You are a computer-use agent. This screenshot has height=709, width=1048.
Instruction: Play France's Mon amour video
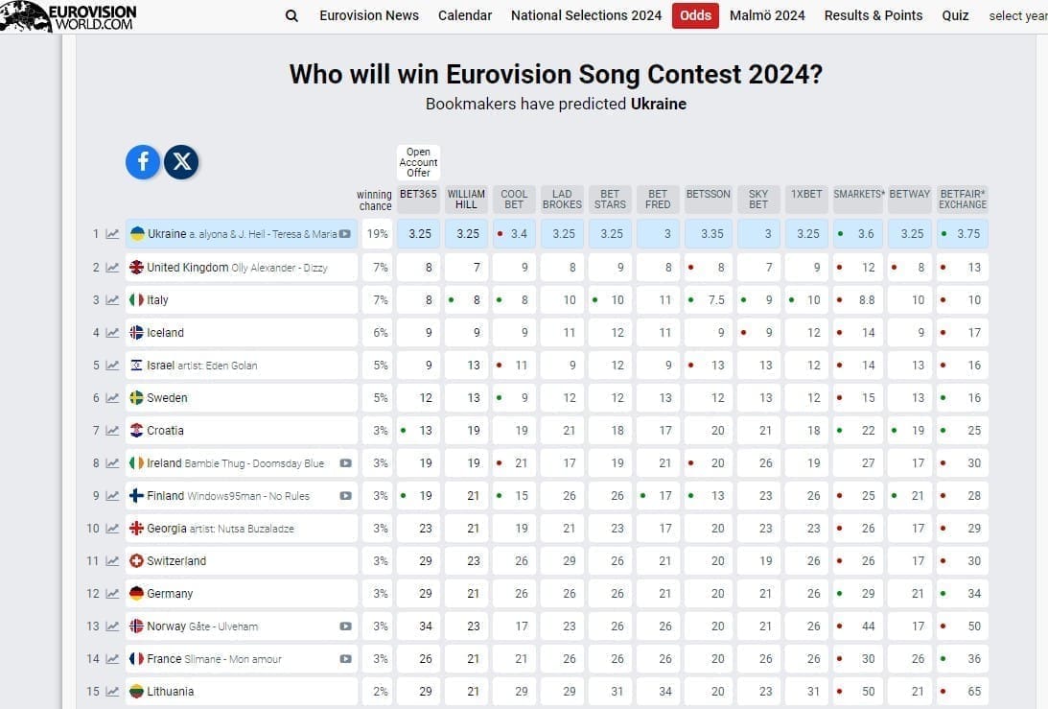(345, 659)
